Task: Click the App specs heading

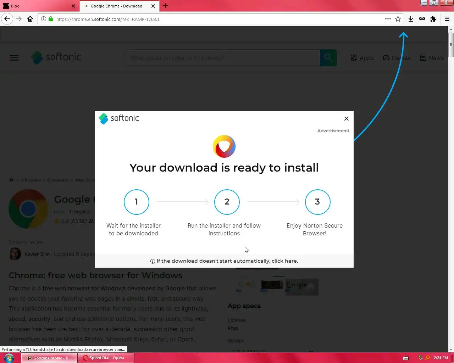Action: tap(244, 306)
